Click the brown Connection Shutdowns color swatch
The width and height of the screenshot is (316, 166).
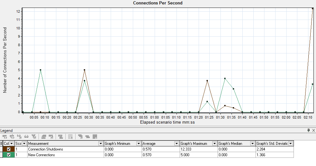coord(5,149)
